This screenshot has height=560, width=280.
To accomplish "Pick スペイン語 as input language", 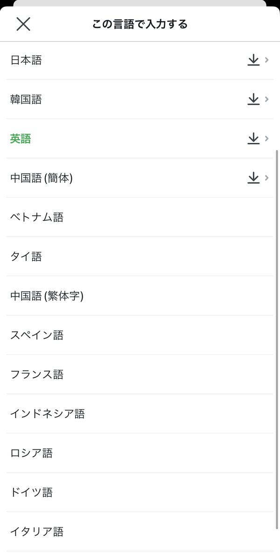I will (140, 335).
